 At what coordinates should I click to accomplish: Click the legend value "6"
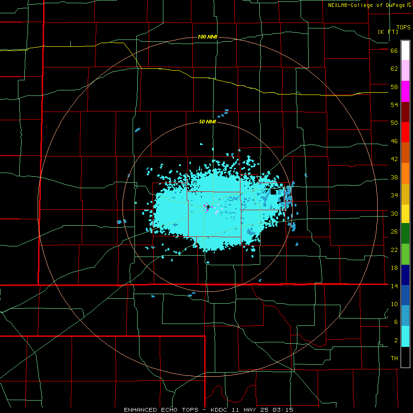pos(396,322)
